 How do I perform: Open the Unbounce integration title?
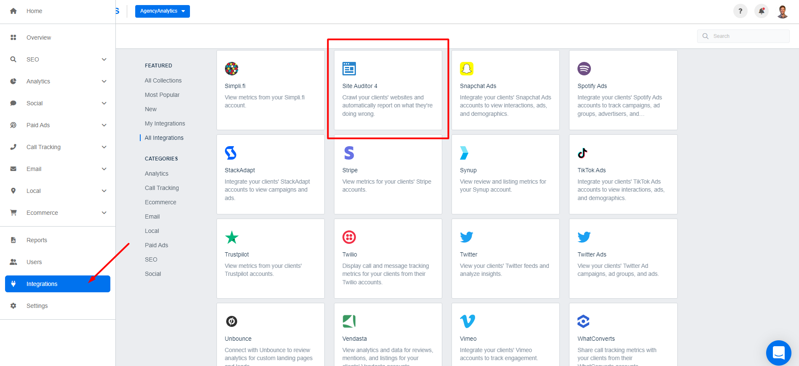[238, 339]
